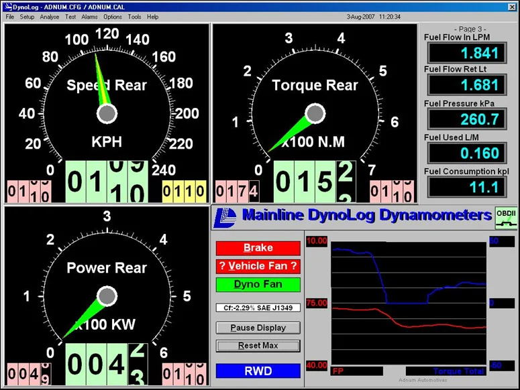Screen dimensions: 520x390
Task: Click the yellow 0110 counter on Speed gauge
Action: [x=184, y=192]
